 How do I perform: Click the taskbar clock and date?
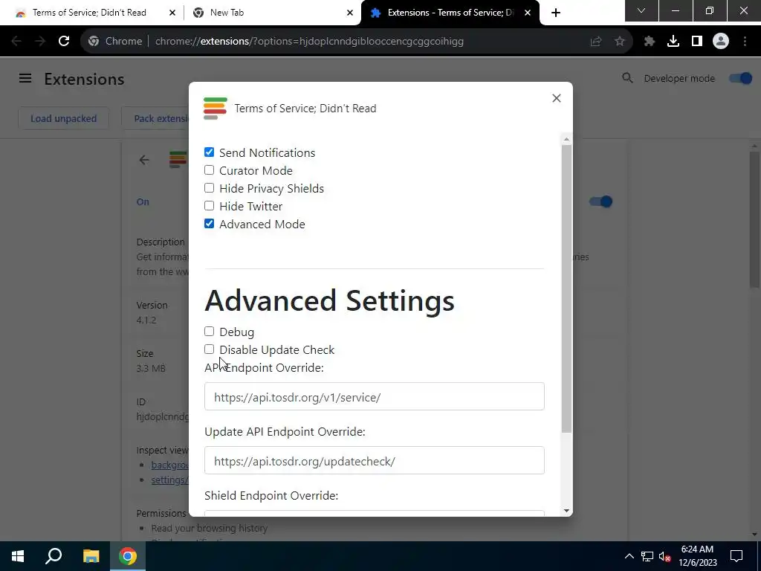(x=697, y=556)
